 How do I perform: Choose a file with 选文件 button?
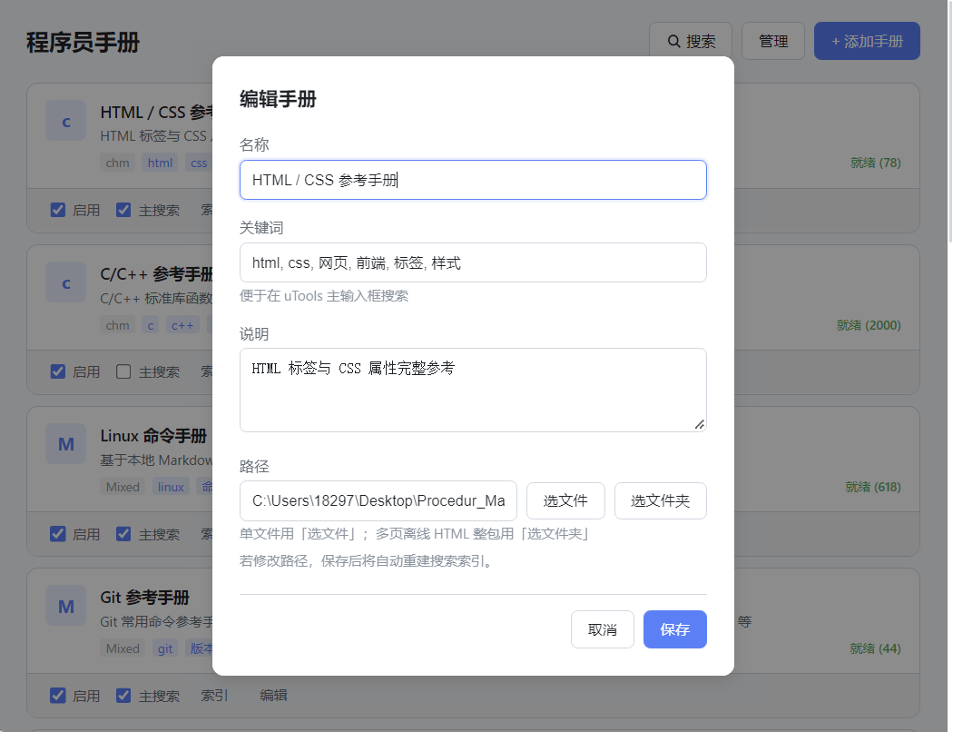pyautogui.click(x=565, y=500)
